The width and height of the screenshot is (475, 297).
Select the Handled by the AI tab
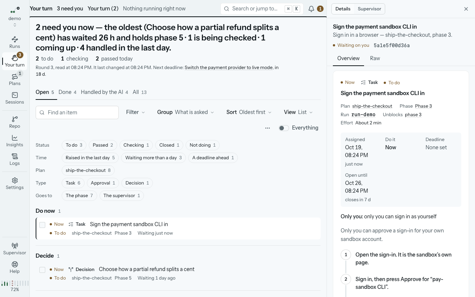104,92
